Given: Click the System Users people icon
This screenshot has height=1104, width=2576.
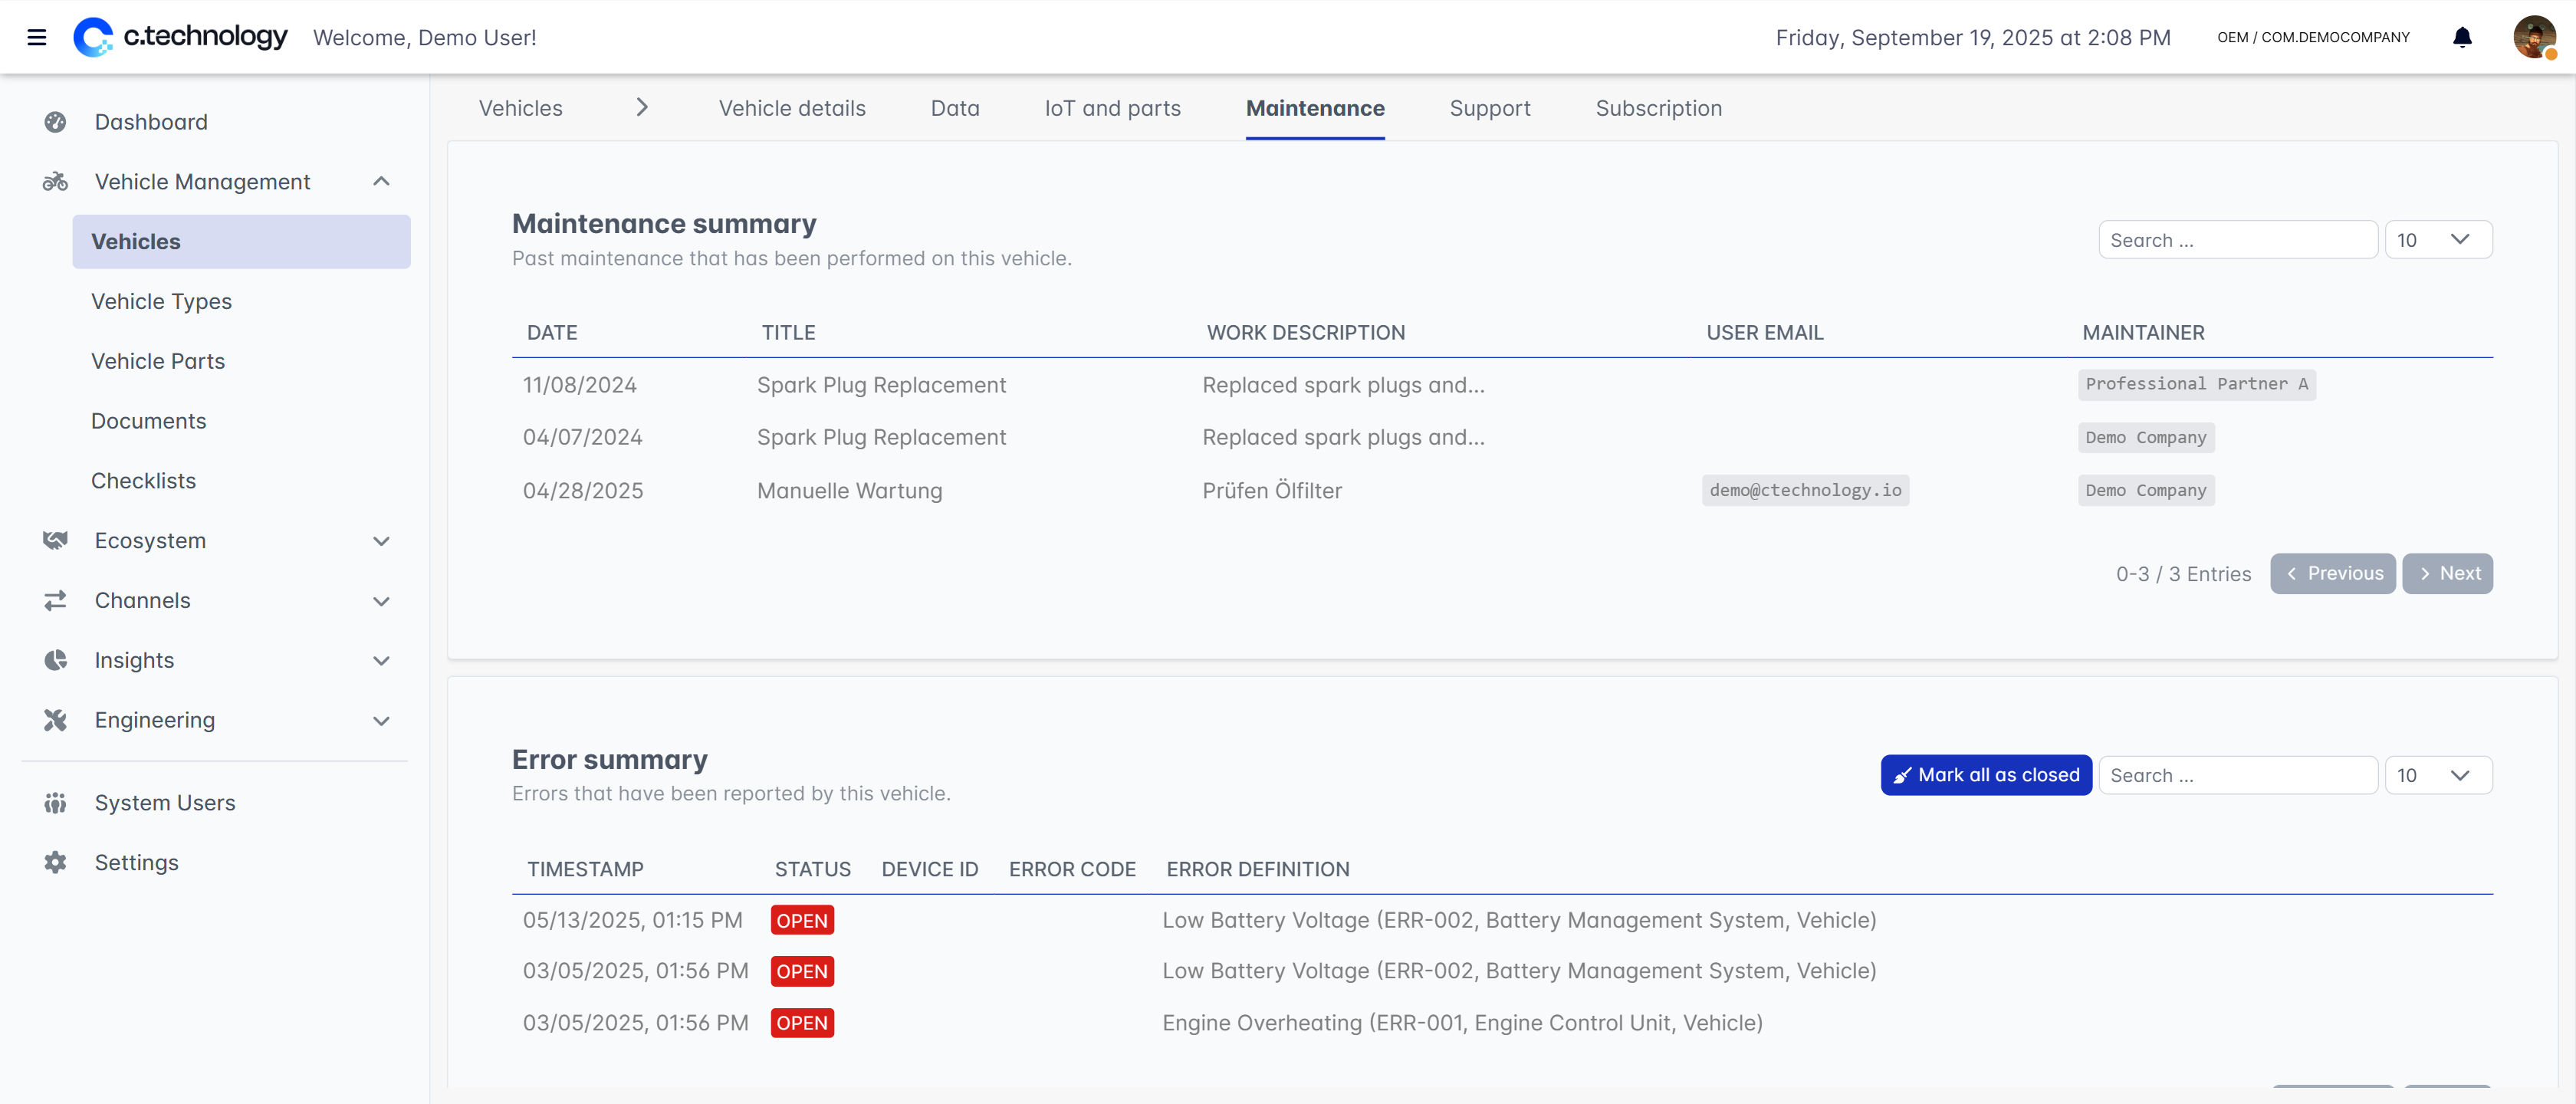Looking at the screenshot, I should pyautogui.click(x=55, y=803).
